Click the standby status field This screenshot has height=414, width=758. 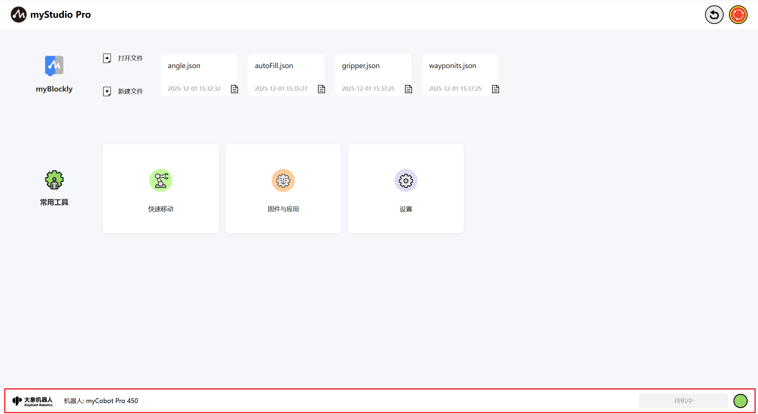(683, 401)
